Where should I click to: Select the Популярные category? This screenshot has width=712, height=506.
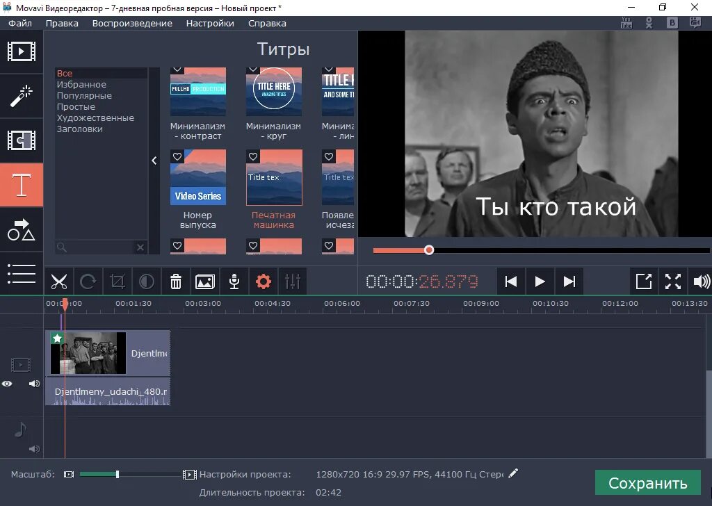(x=101, y=95)
